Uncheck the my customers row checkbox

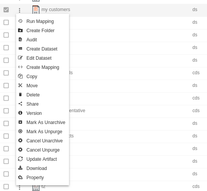point(6,10)
